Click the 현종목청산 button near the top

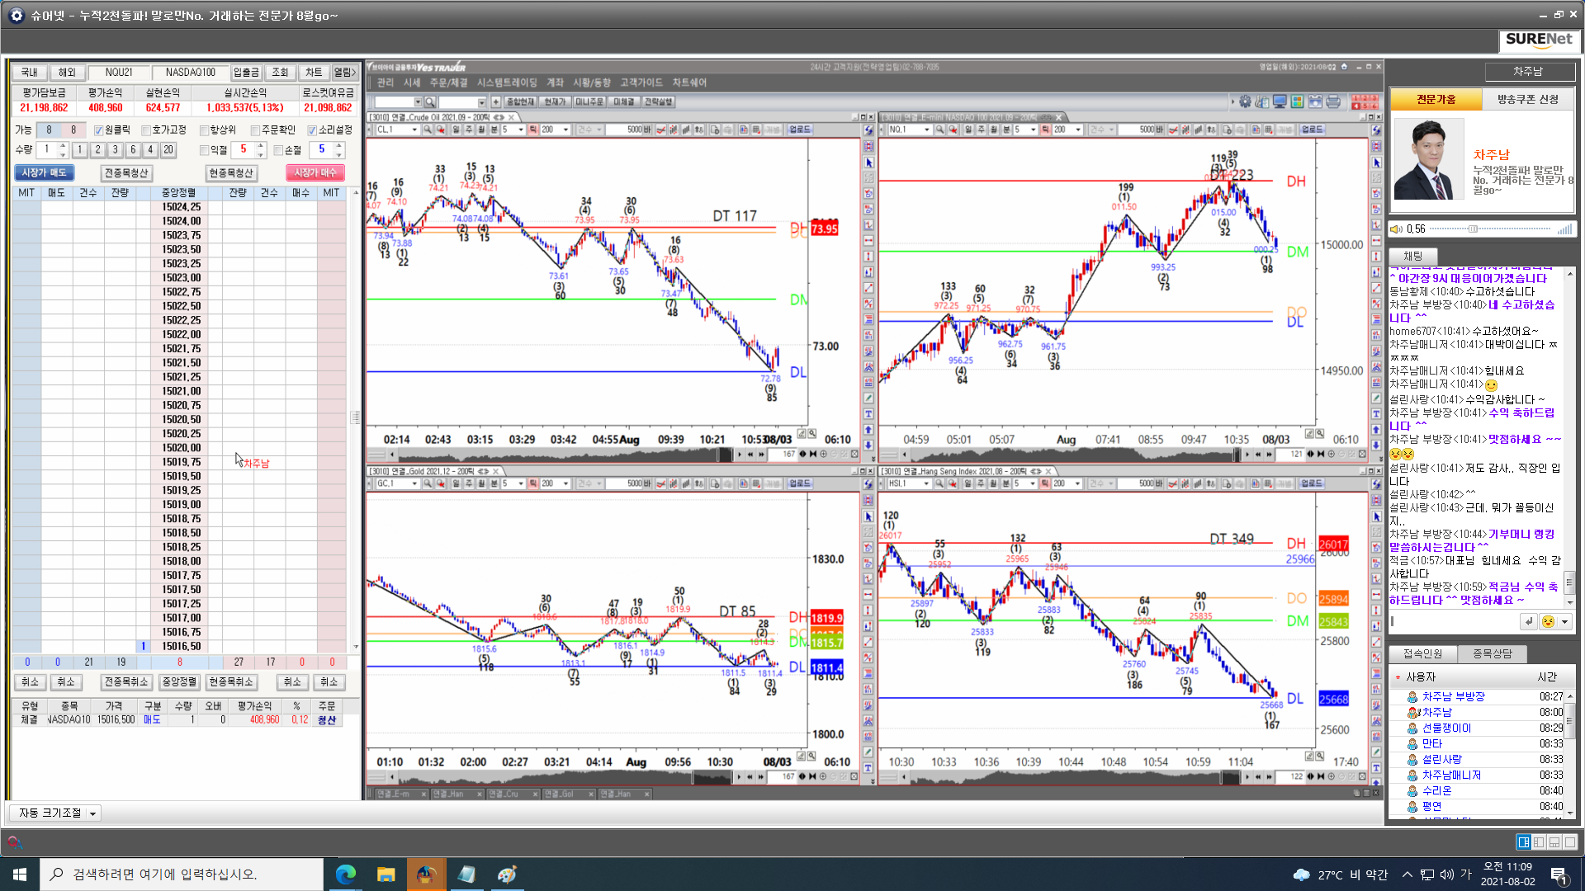click(231, 172)
